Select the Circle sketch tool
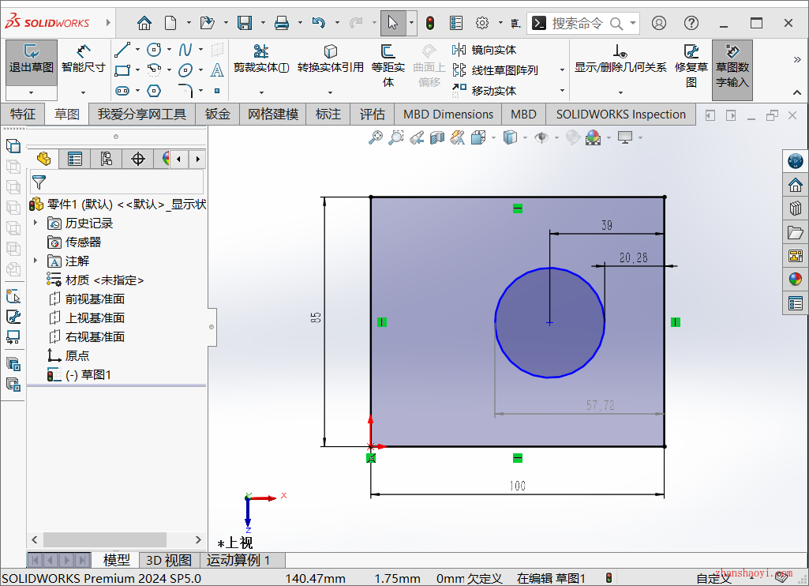 point(154,50)
